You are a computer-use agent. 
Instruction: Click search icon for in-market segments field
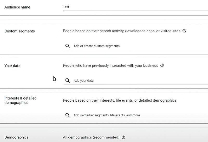(x=68, y=115)
